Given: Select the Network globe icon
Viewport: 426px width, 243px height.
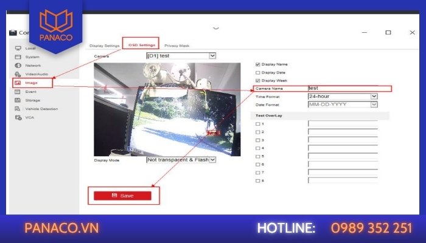Looking at the screenshot, I should [18, 66].
